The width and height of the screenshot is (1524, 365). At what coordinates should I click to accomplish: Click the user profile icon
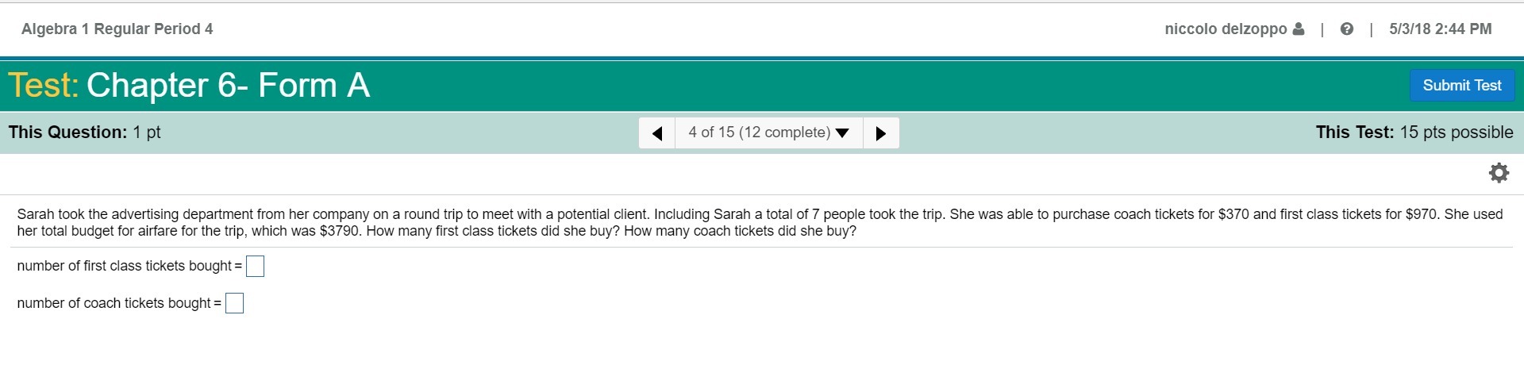pyautogui.click(x=1299, y=29)
